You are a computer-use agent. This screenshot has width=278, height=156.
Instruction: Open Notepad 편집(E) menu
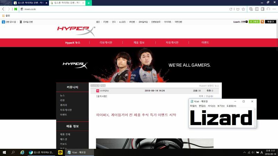click(x=202, y=106)
